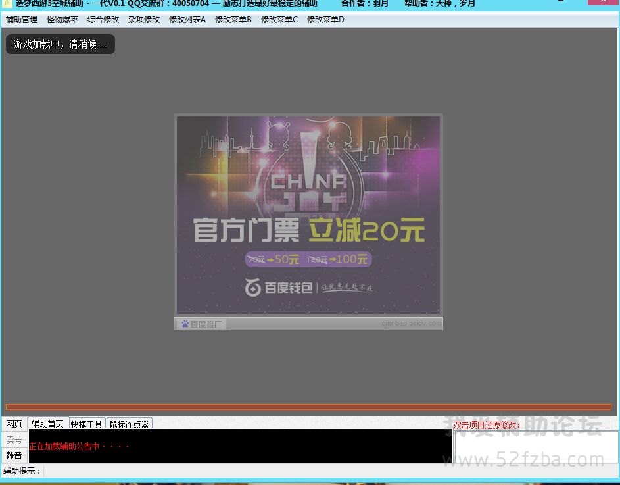Open the 修改菜单C menu

coord(279,19)
